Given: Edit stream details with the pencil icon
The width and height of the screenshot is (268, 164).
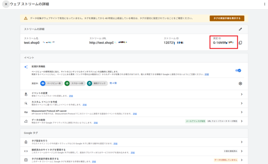Looking at the screenshot, I should click(240, 29).
